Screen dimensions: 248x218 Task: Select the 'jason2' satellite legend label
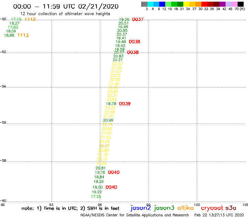pyautogui.click(x=141, y=208)
